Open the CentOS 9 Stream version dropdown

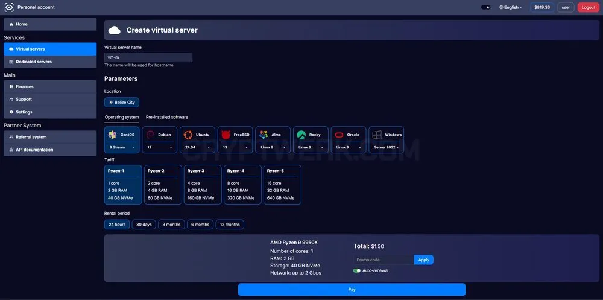coord(122,147)
